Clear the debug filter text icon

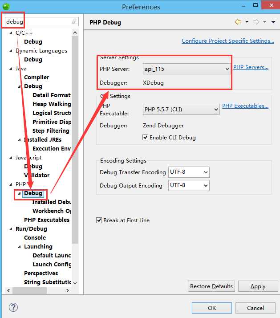(74, 21)
